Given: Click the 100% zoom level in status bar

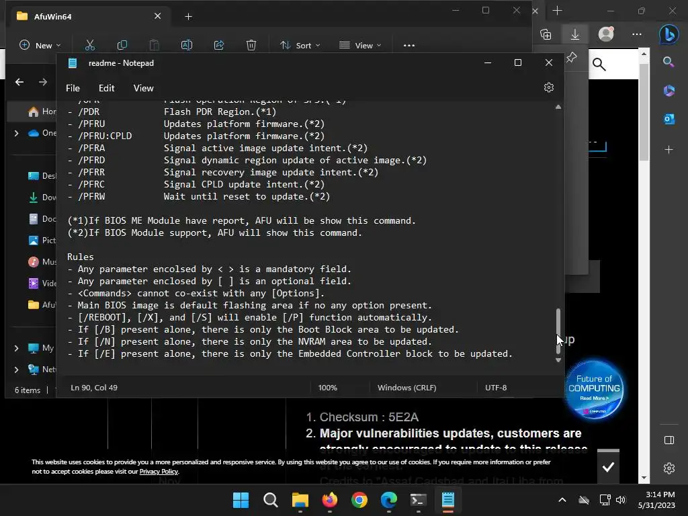Looking at the screenshot, I should click(328, 388).
